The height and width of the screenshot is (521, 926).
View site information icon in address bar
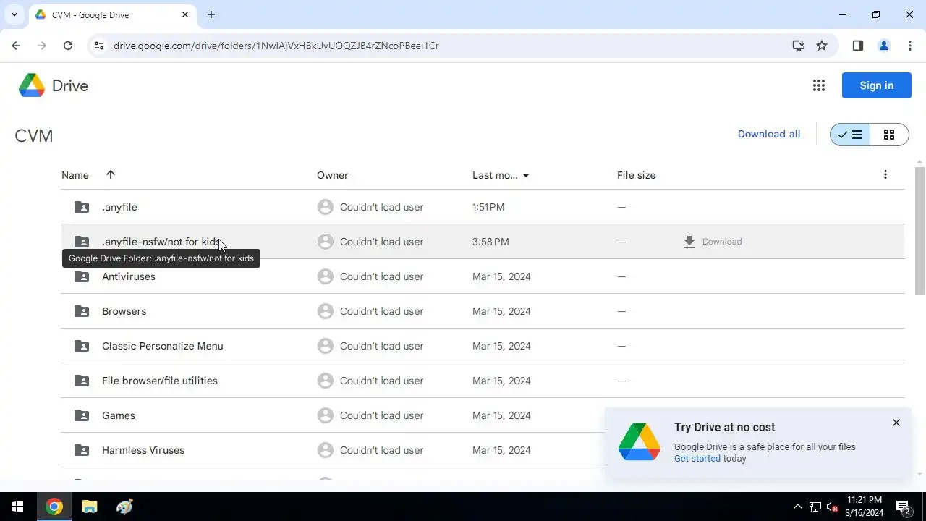click(100, 46)
